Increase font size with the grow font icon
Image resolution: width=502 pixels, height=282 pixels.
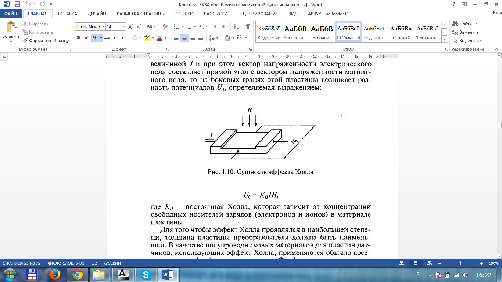(x=130, y=26)
